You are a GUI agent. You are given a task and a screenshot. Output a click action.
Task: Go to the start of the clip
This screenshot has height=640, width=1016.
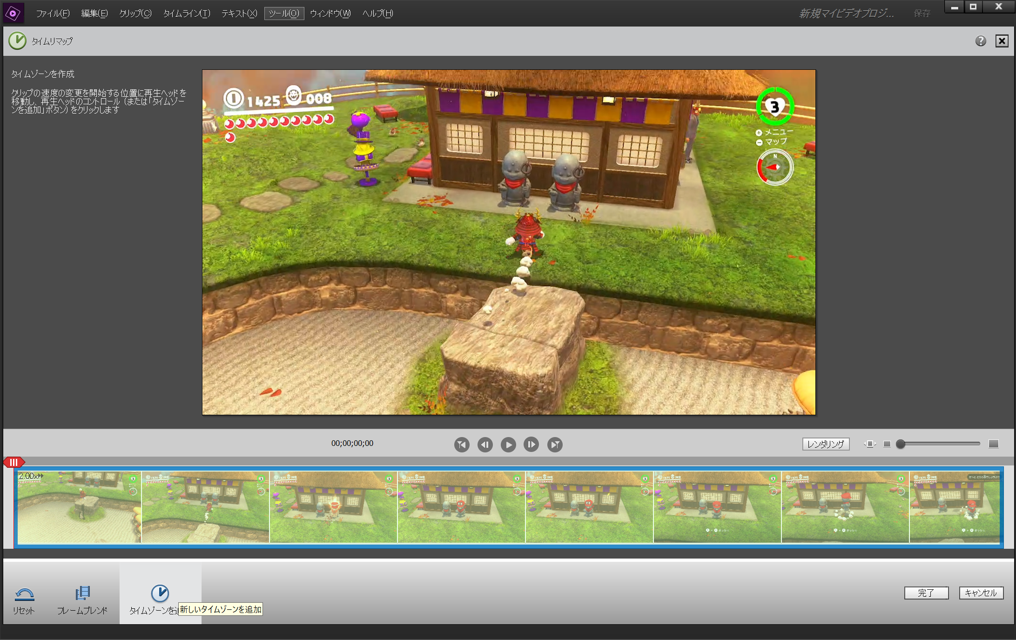[x=462, y=445]
